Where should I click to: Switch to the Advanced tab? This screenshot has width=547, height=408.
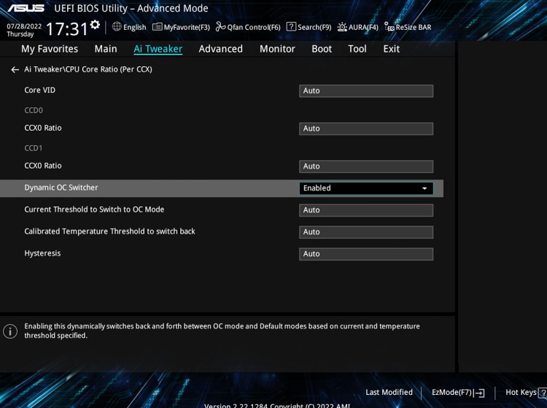[x=220, y=49]
